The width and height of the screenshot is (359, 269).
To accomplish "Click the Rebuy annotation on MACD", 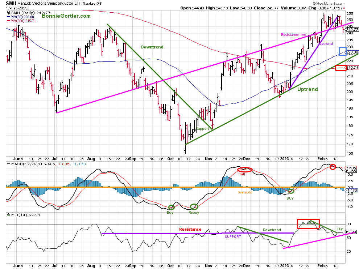I will (x=194, y=212).
